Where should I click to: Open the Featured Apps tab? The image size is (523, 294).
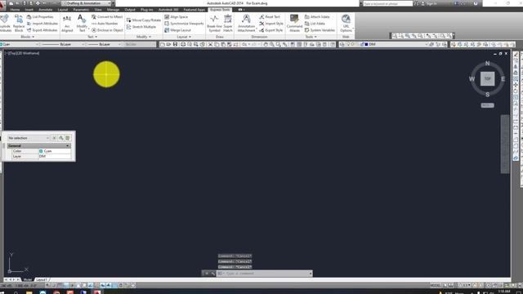[x=194, y=10]
